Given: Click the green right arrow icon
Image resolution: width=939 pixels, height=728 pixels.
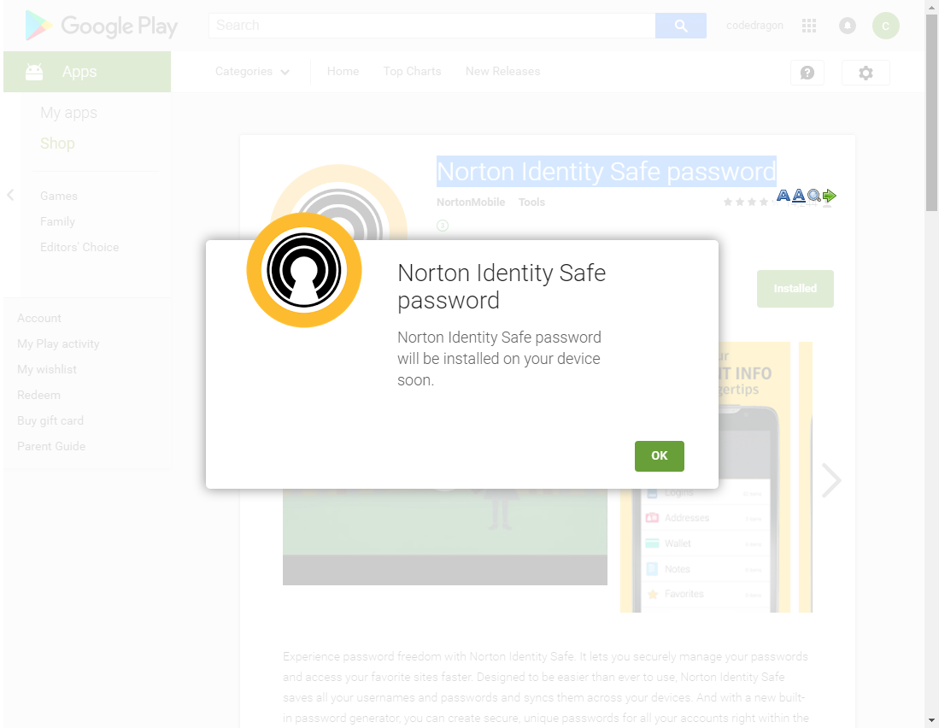Looking at the screenshot, I should tap(829, 195).
